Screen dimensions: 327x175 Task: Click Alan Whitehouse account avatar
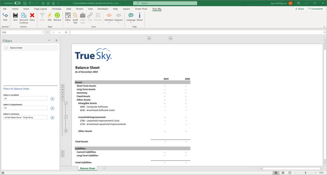coord(290,3)
